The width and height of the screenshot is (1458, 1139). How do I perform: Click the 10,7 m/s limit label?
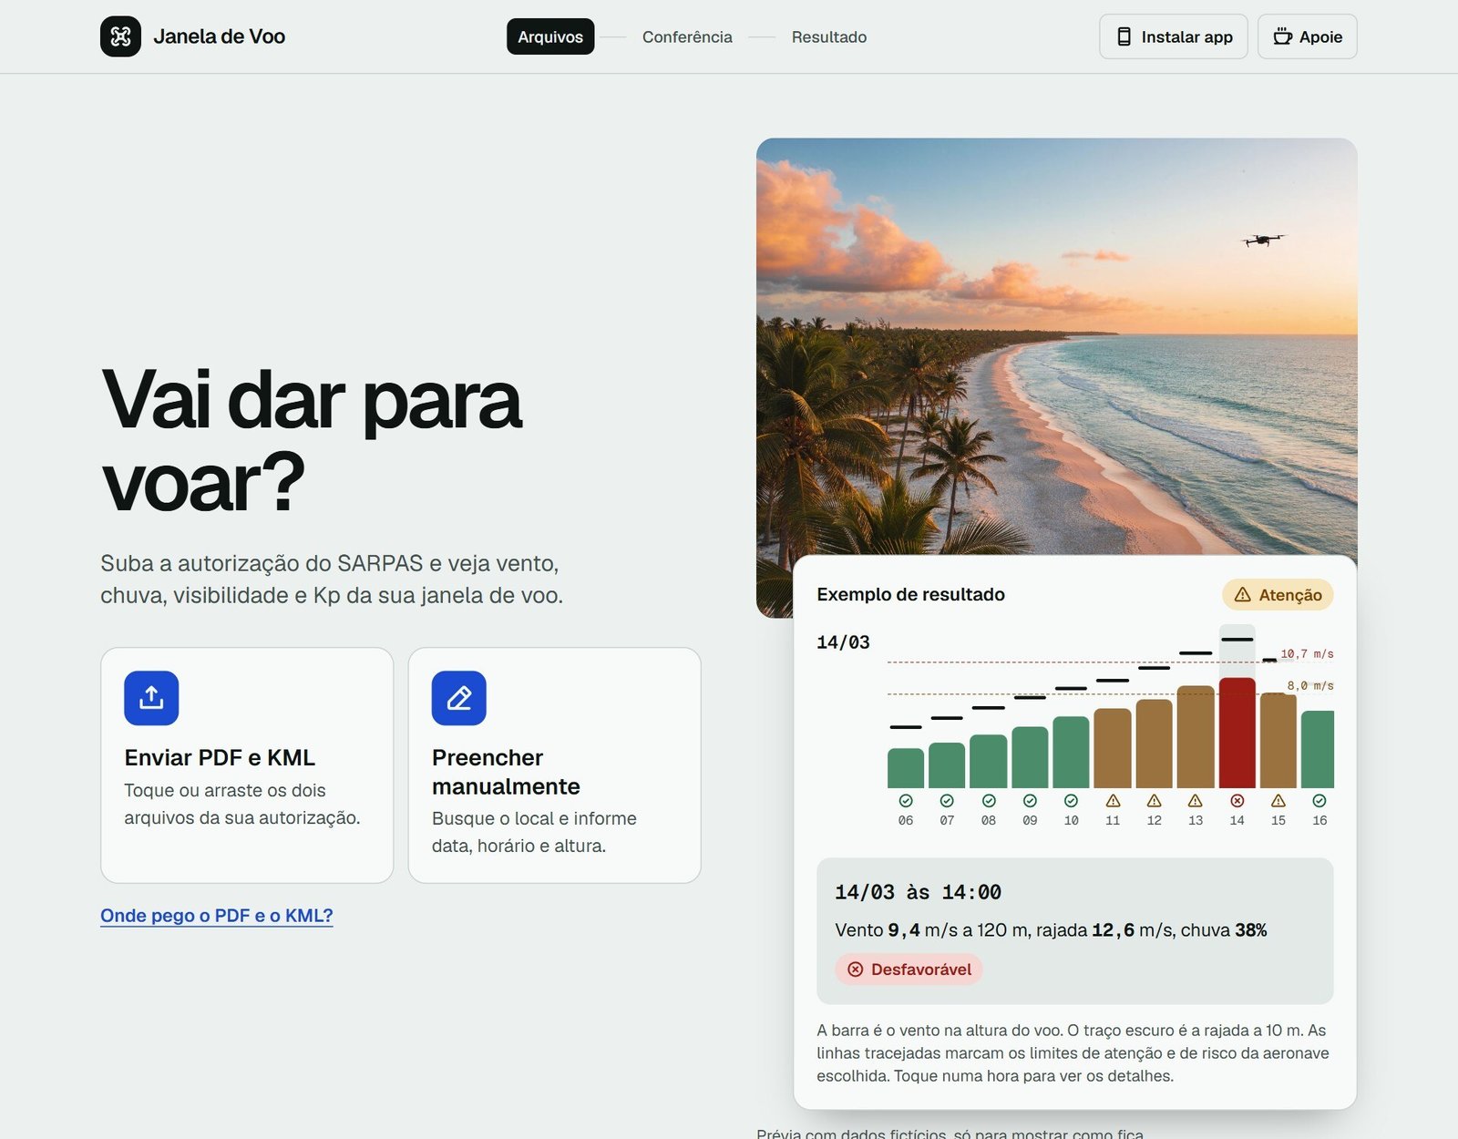1307,654
